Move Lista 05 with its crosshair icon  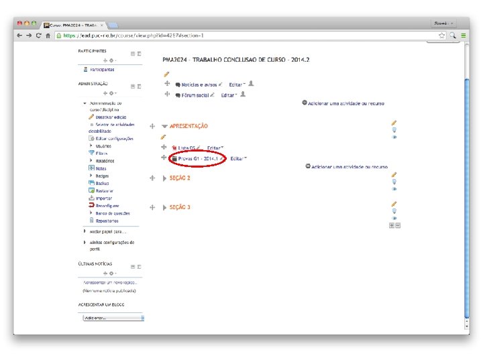click(164, 147)
